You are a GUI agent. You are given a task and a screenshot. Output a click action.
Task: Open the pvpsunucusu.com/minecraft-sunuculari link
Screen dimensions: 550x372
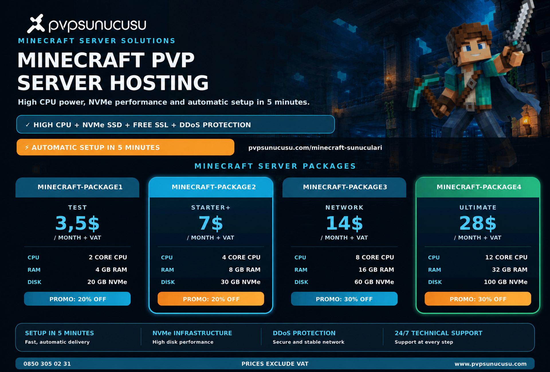click(315, 148)
